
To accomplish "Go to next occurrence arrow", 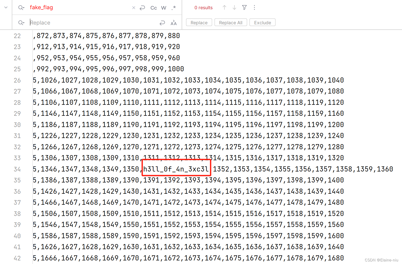I will point(234,7).
